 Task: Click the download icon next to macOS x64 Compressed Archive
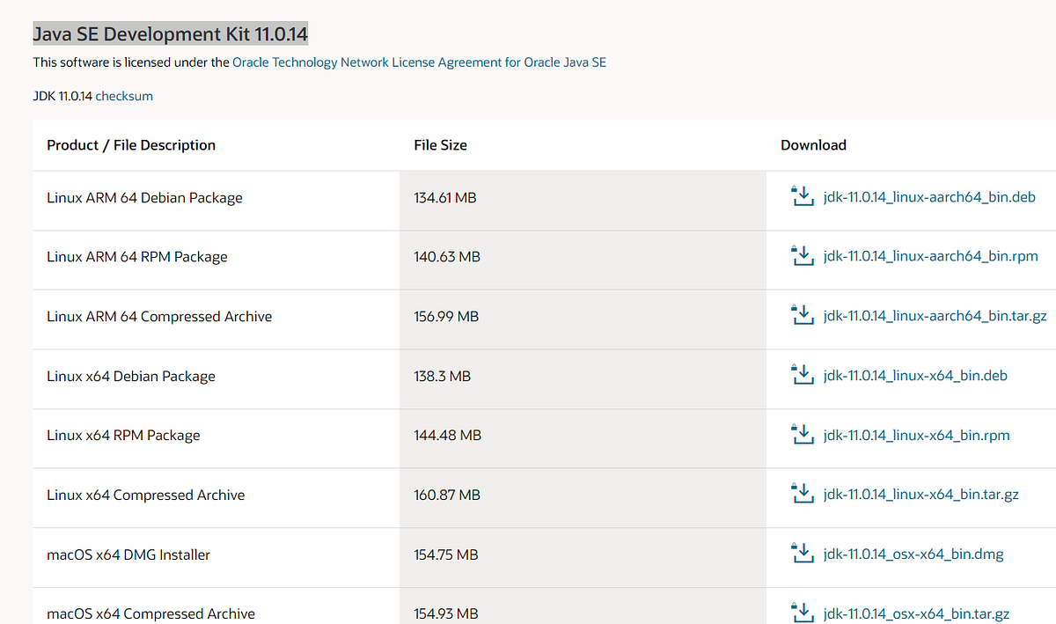click(x=803, y=612)
